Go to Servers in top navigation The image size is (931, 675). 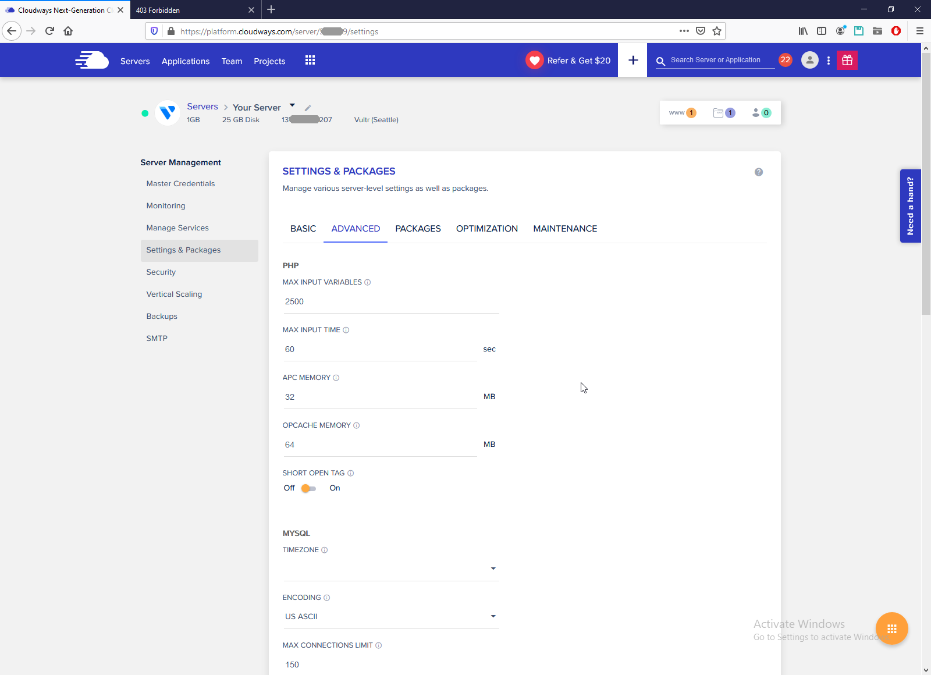tap(135, 61)
